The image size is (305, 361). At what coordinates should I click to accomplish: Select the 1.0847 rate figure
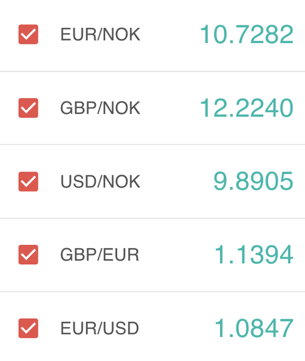254,328
